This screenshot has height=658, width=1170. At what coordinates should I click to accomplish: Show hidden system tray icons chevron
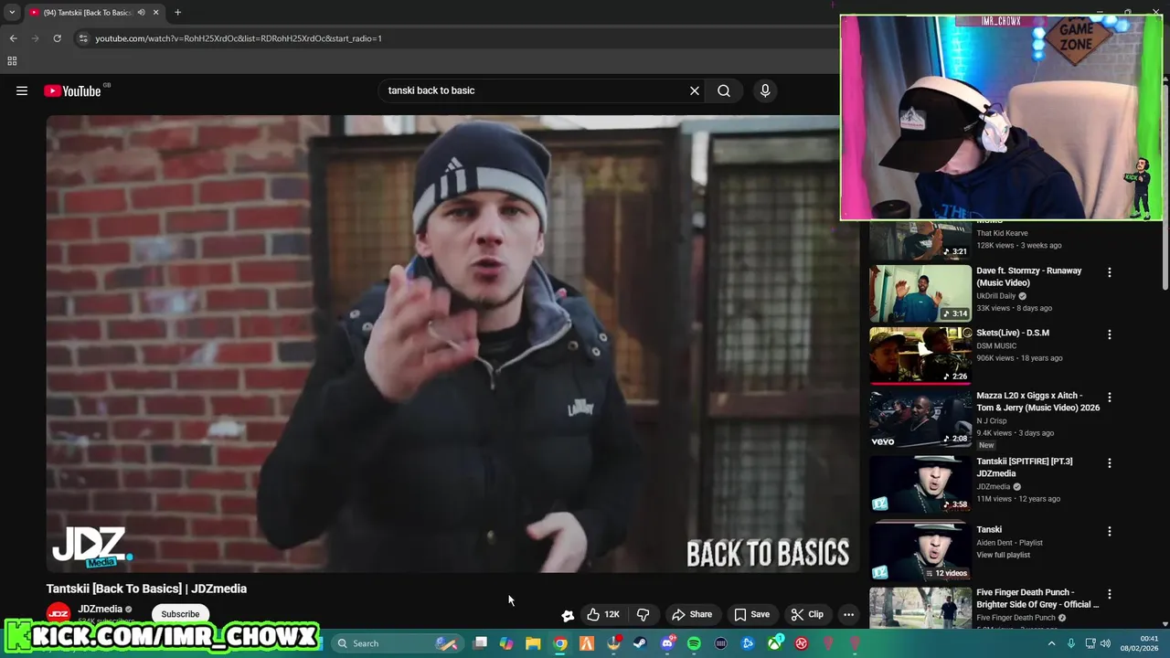click(x=1051, y=643)
